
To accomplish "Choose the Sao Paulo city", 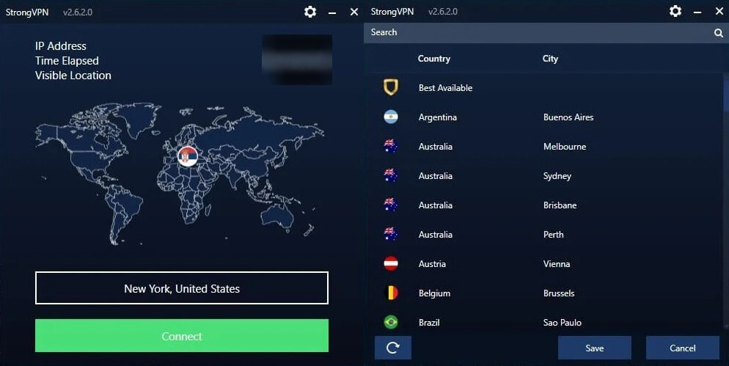I will [562, 322].
